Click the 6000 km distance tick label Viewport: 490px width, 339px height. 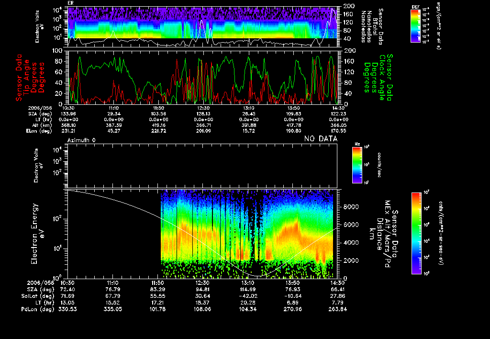coord(351,225)
